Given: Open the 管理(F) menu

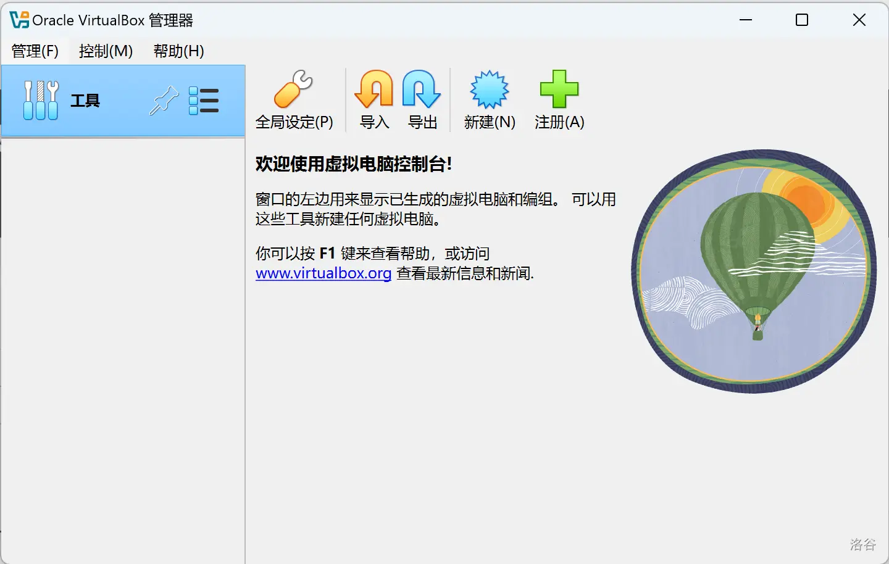Looking at the screenshot, I should click(35, 51).
